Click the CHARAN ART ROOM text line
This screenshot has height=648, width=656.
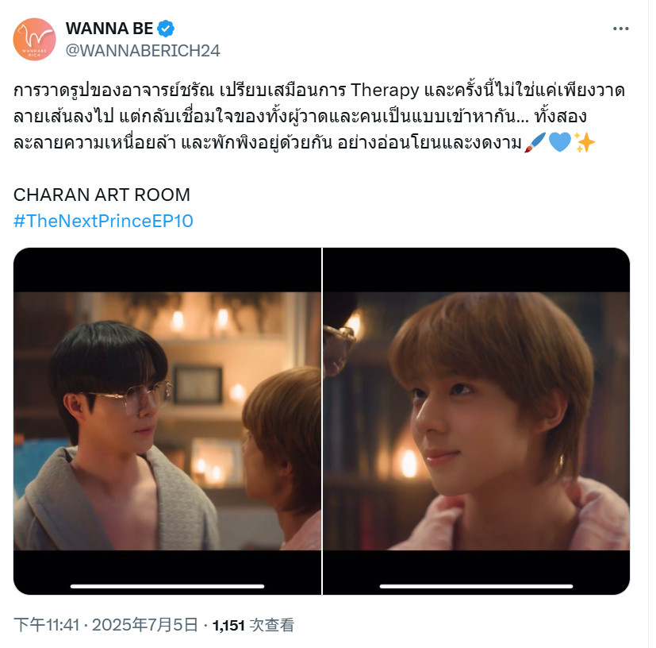pos(102,195)
